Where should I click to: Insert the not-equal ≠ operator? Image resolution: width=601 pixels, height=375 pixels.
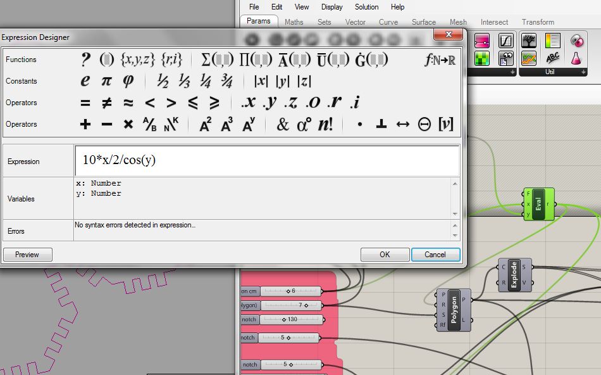pos(106,103)
